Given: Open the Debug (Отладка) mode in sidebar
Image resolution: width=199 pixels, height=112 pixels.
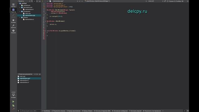Looking at the screenshot, I should [x=13, y=21].
